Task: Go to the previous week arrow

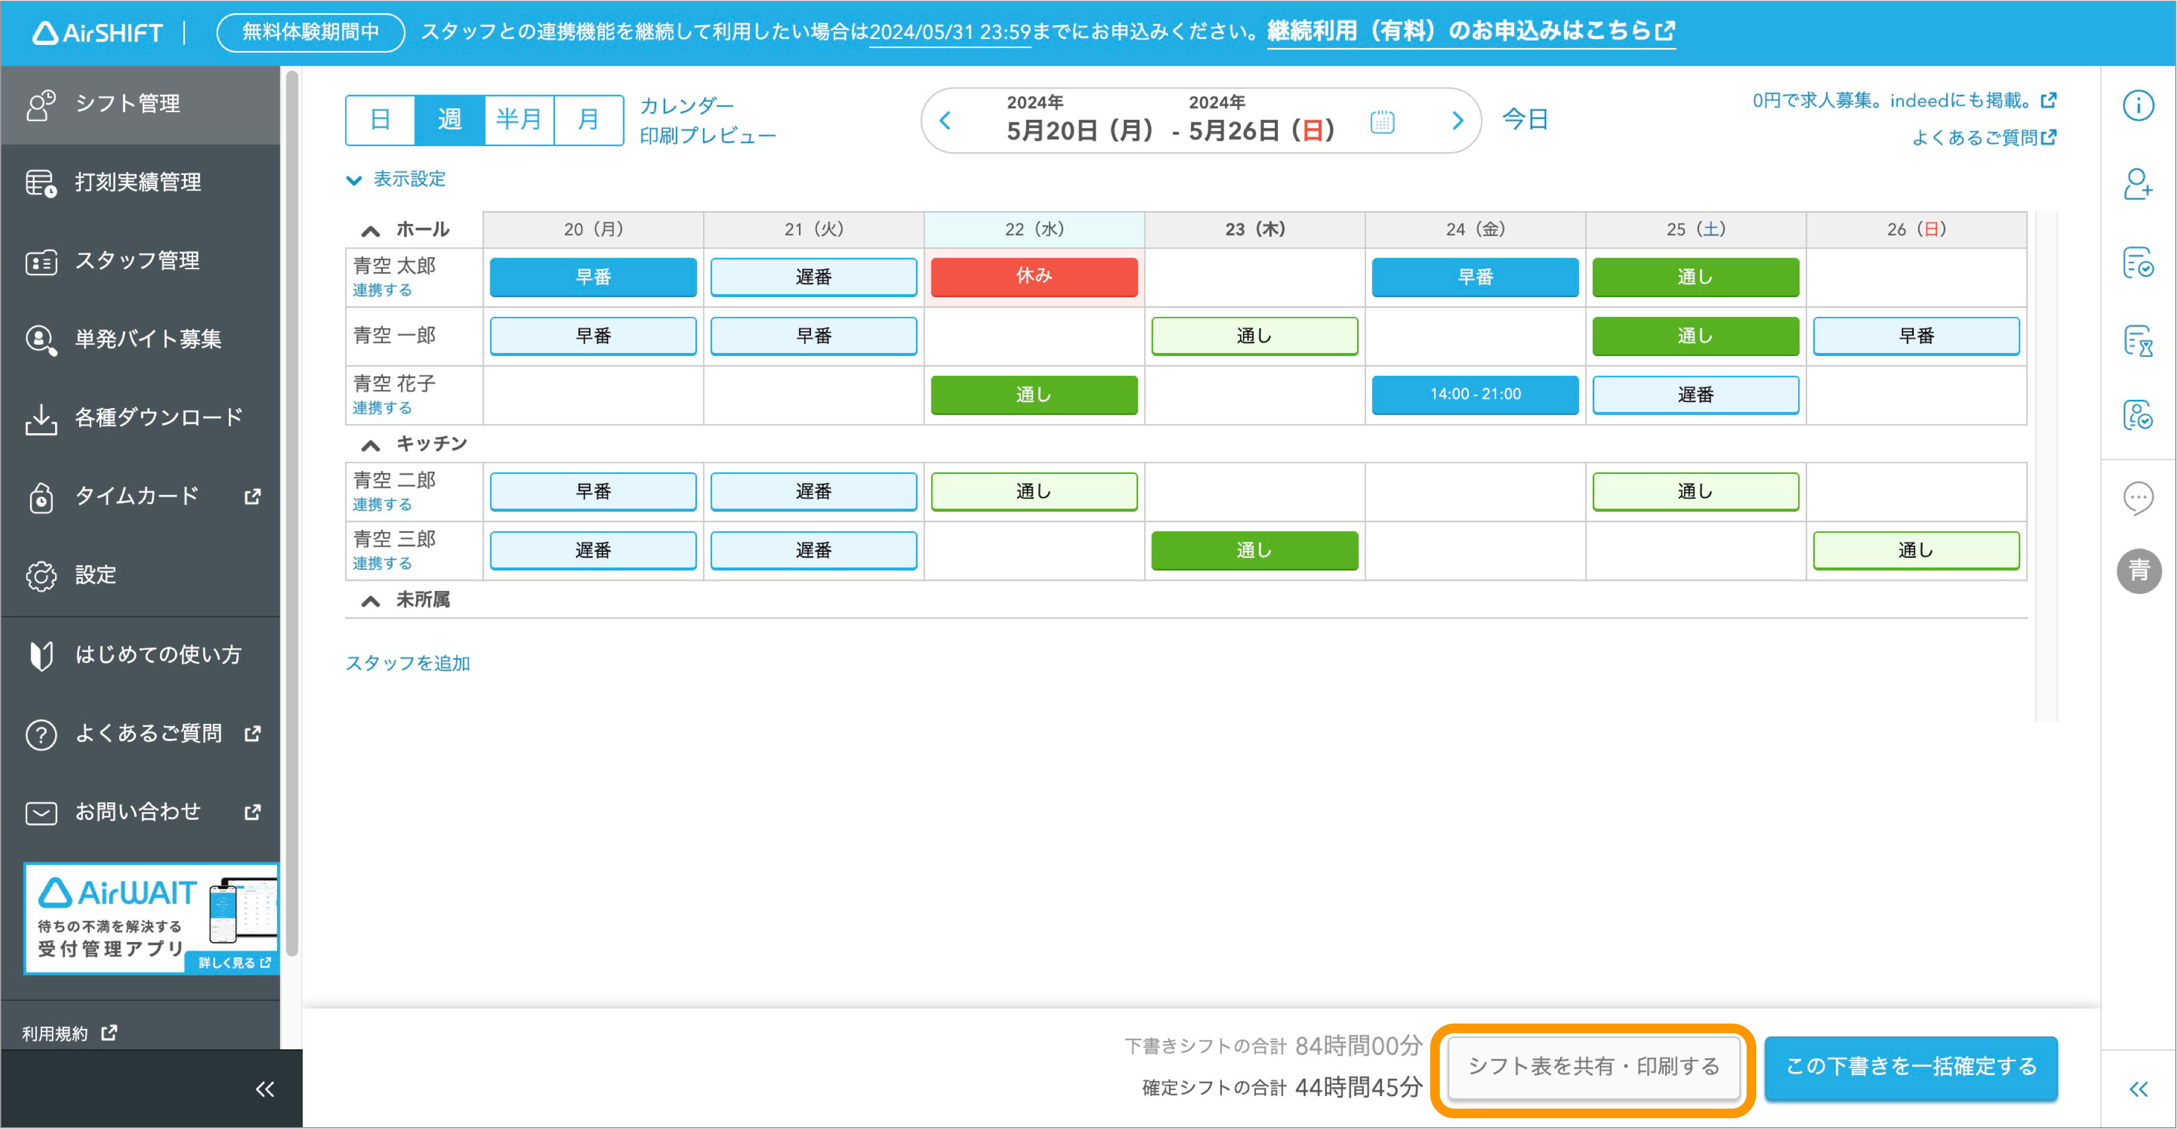Action: tap(946, 121)
